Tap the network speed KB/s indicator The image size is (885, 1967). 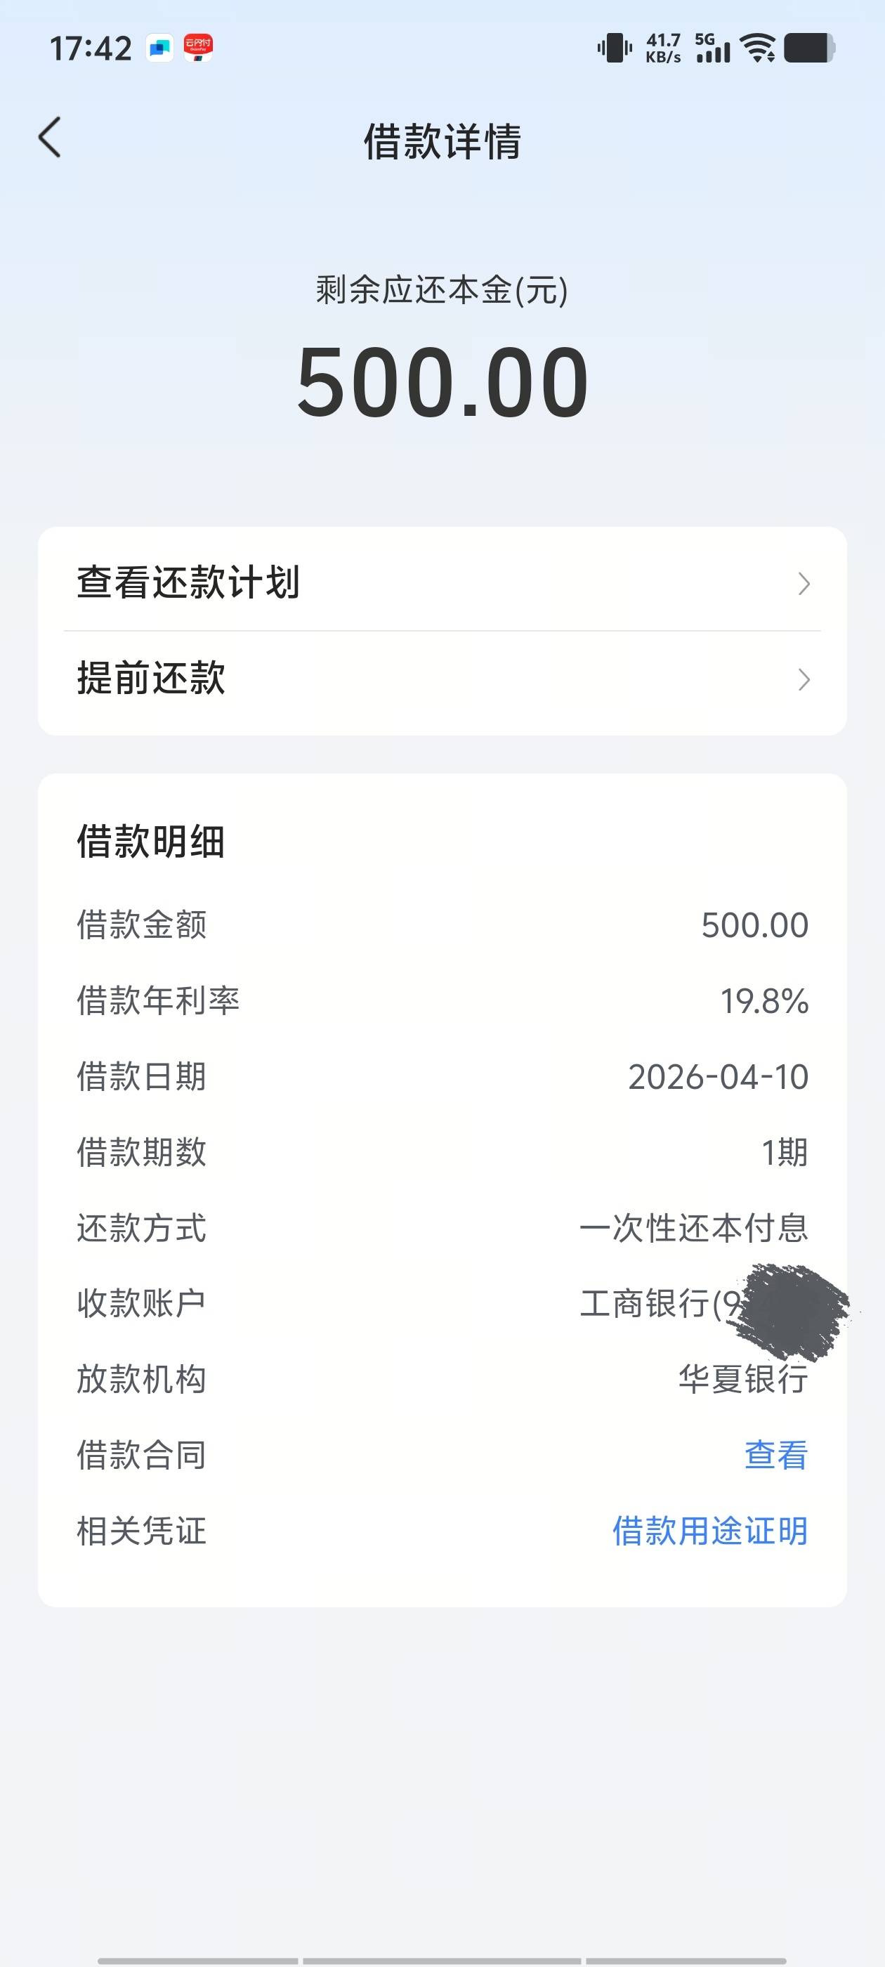tap(663, 48)
